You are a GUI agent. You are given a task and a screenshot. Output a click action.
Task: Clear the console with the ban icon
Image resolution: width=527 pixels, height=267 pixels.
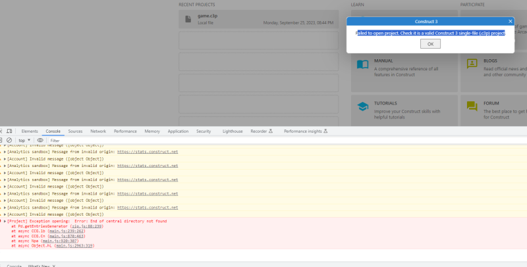click(9, 140)
